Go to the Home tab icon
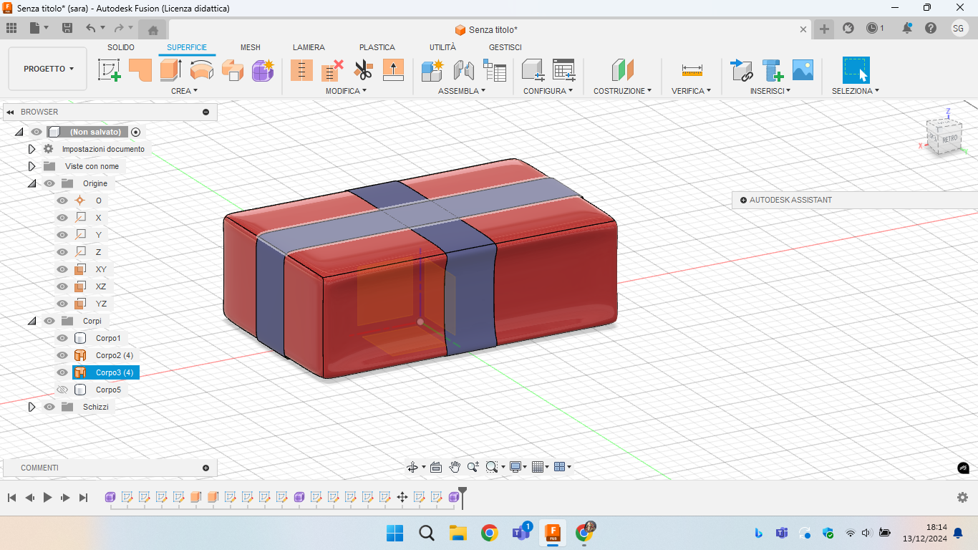This screenshot has height=550, width=978. (152, 29)
